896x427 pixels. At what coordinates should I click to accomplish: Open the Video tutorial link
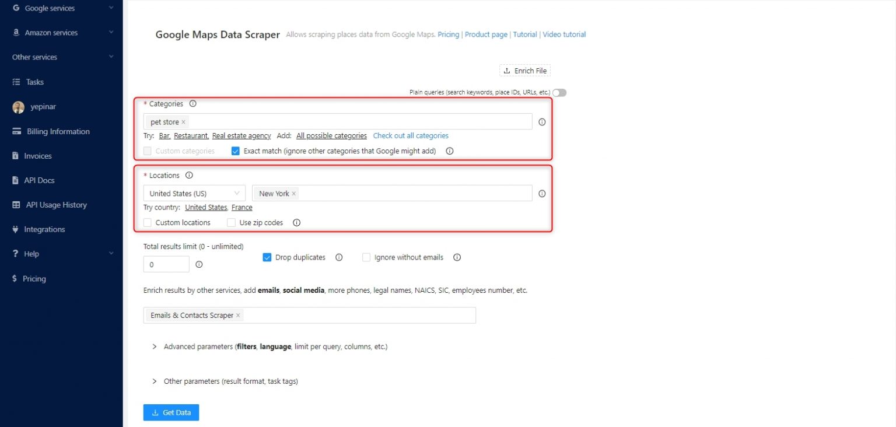tap(563, 34)
